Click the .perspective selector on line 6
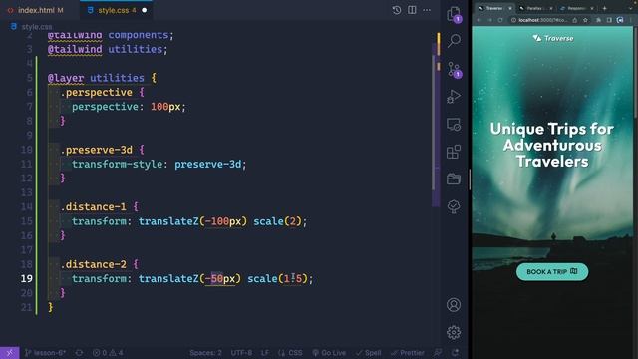Screen dimensions: 638x359 pos(97,93)
